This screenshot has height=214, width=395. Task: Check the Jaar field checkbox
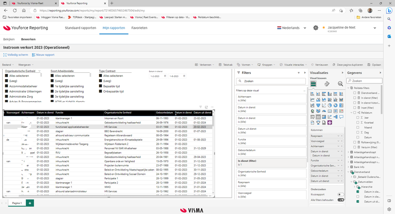tap(358, 118)
